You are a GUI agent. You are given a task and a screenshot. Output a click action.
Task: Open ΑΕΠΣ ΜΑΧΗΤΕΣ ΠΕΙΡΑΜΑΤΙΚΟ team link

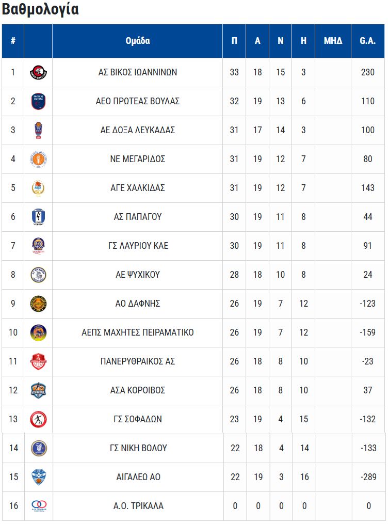[138, 332]
